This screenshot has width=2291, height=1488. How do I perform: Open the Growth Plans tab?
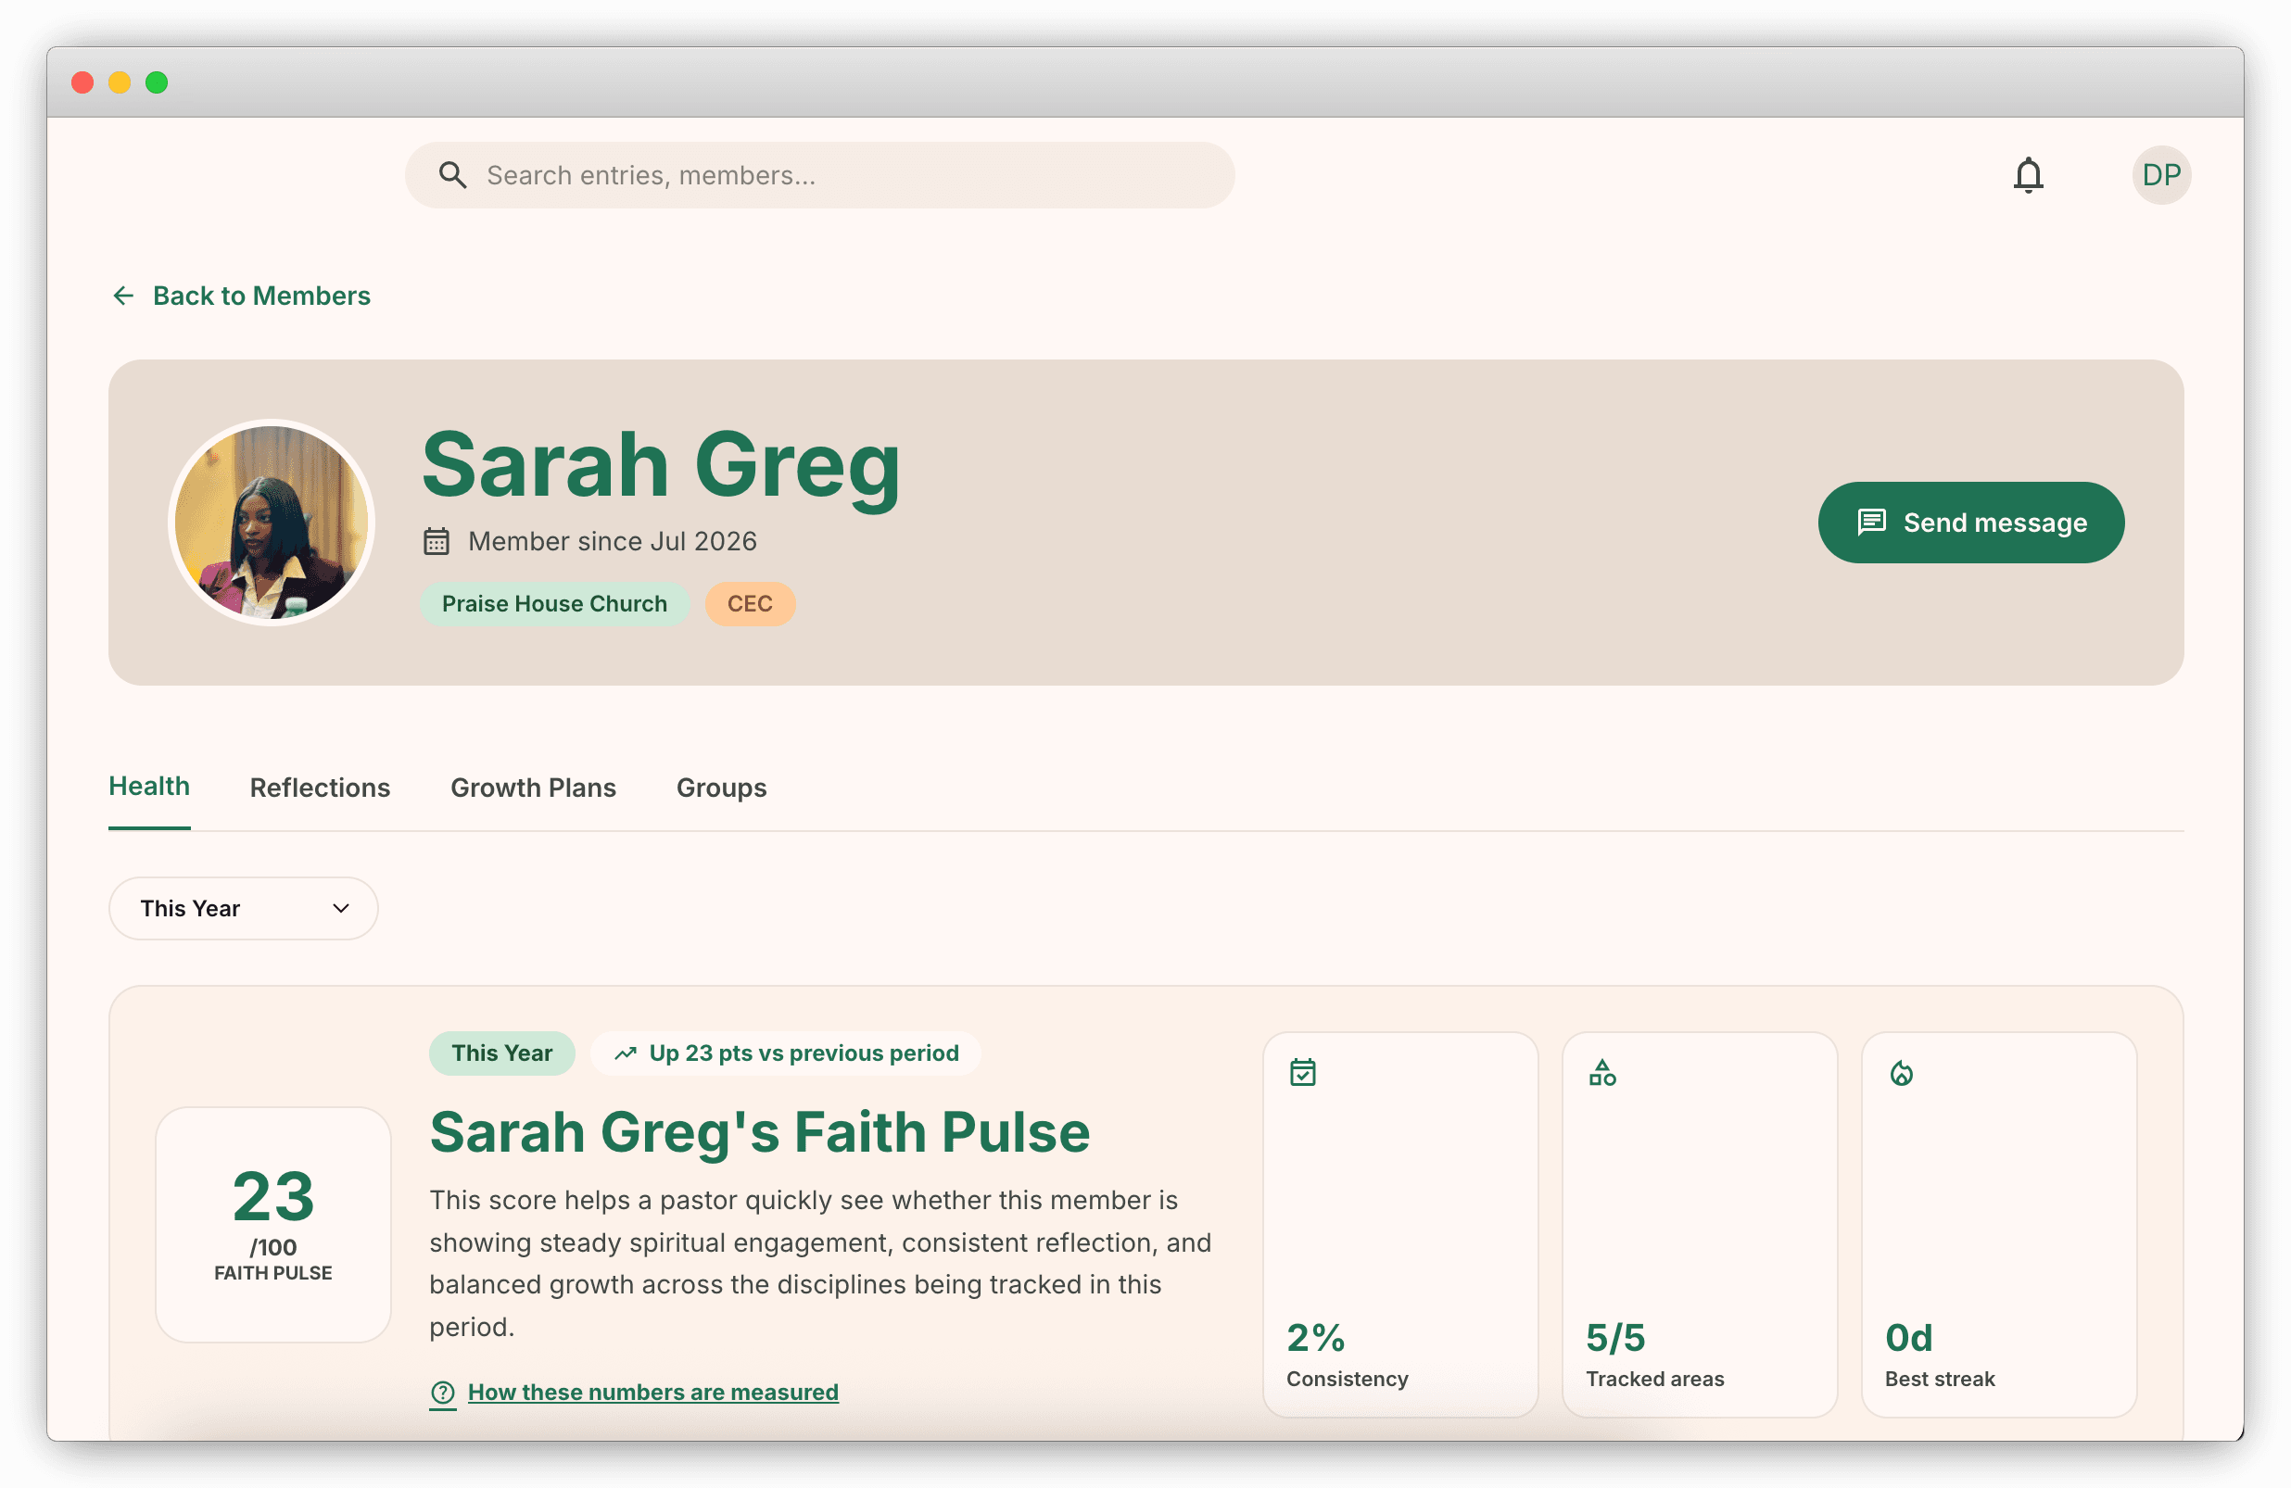click(533, 788)
